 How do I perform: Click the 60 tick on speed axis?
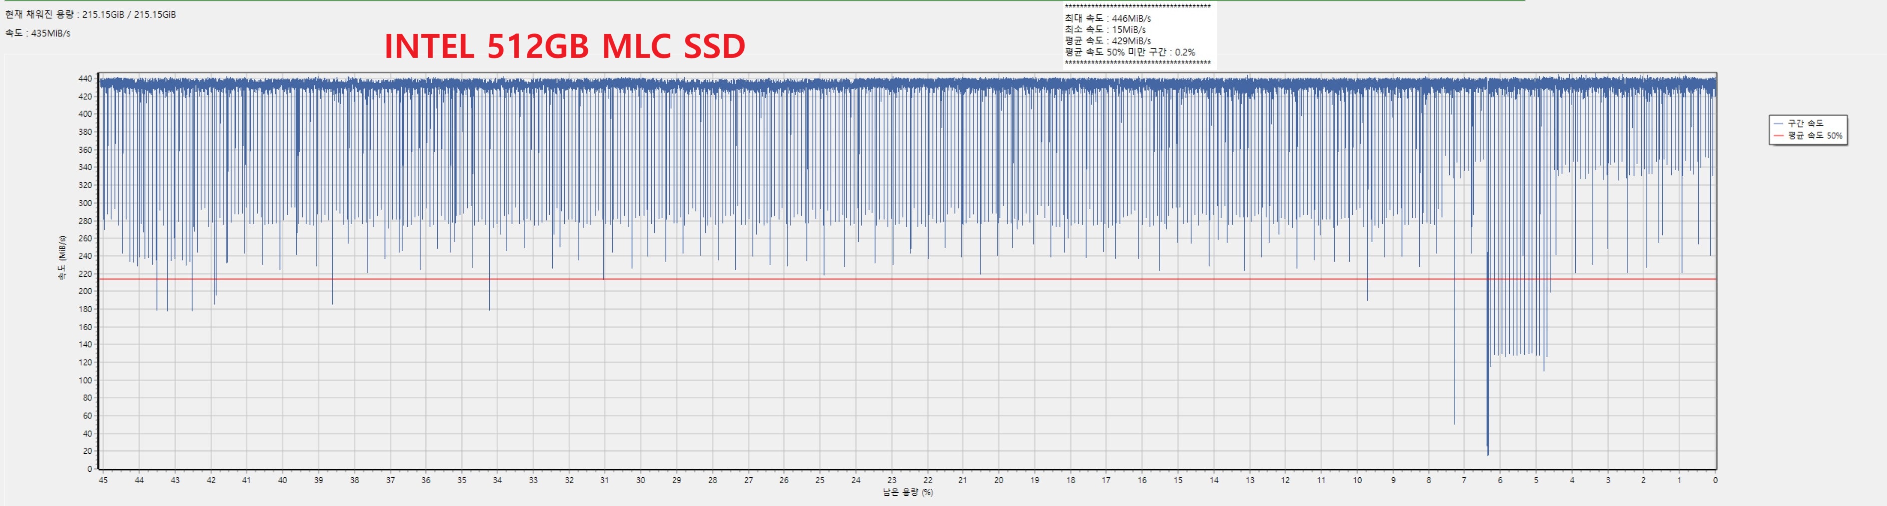88,416
